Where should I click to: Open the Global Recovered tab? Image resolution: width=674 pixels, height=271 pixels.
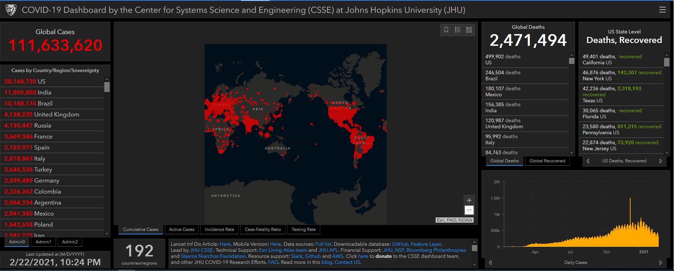click(x=547, y=161)
